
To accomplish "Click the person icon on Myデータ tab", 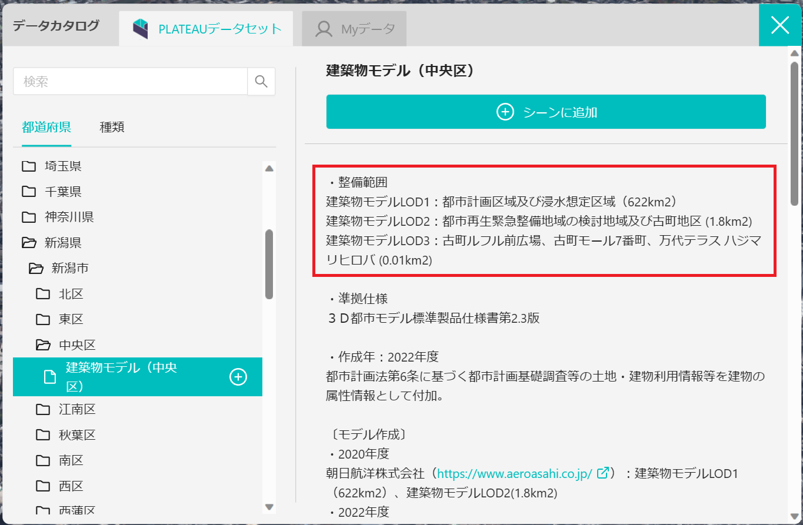I will [x=322, y=28].
